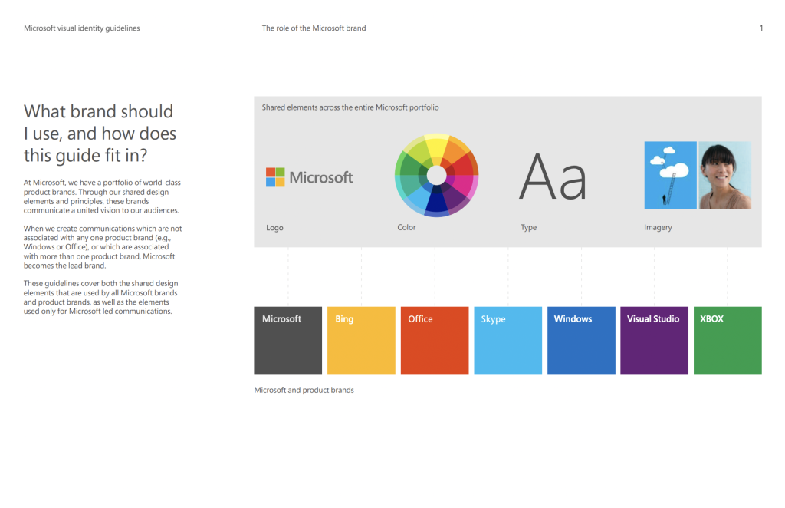The height and width of the screenshot is (508, 785).
Task: Click the large 'Aa' type sample
Action: coord(552,176)
